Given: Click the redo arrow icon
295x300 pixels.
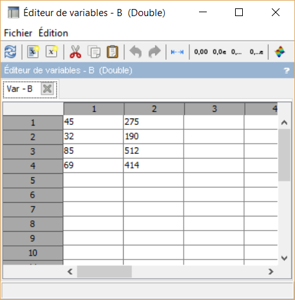Looking at the screenshot, I should (155, 52).
